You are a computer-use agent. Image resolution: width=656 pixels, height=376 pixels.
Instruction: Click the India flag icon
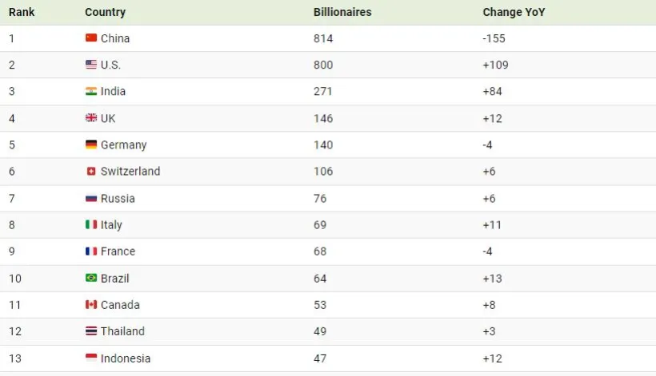(x=91, y=92)
